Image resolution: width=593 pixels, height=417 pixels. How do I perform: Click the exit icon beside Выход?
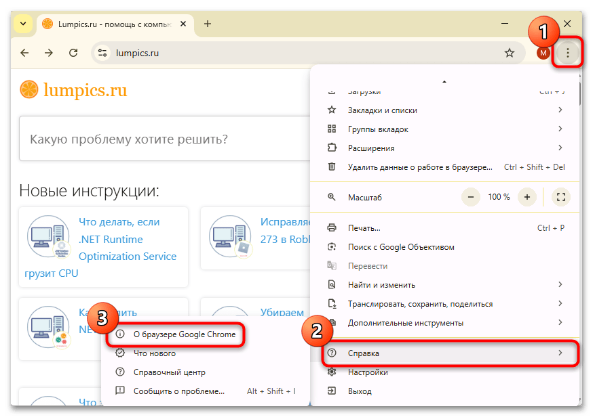332,391
